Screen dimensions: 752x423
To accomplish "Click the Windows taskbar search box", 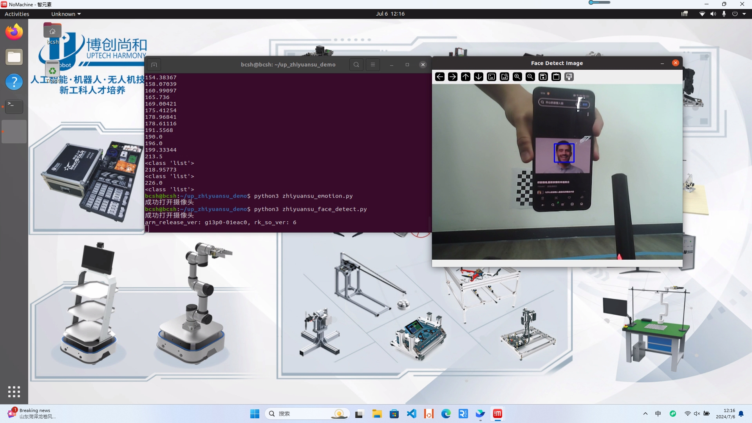I will coord(307,414).
